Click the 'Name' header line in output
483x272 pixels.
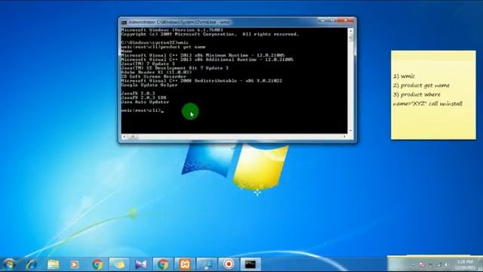click(x=127, y=51)
